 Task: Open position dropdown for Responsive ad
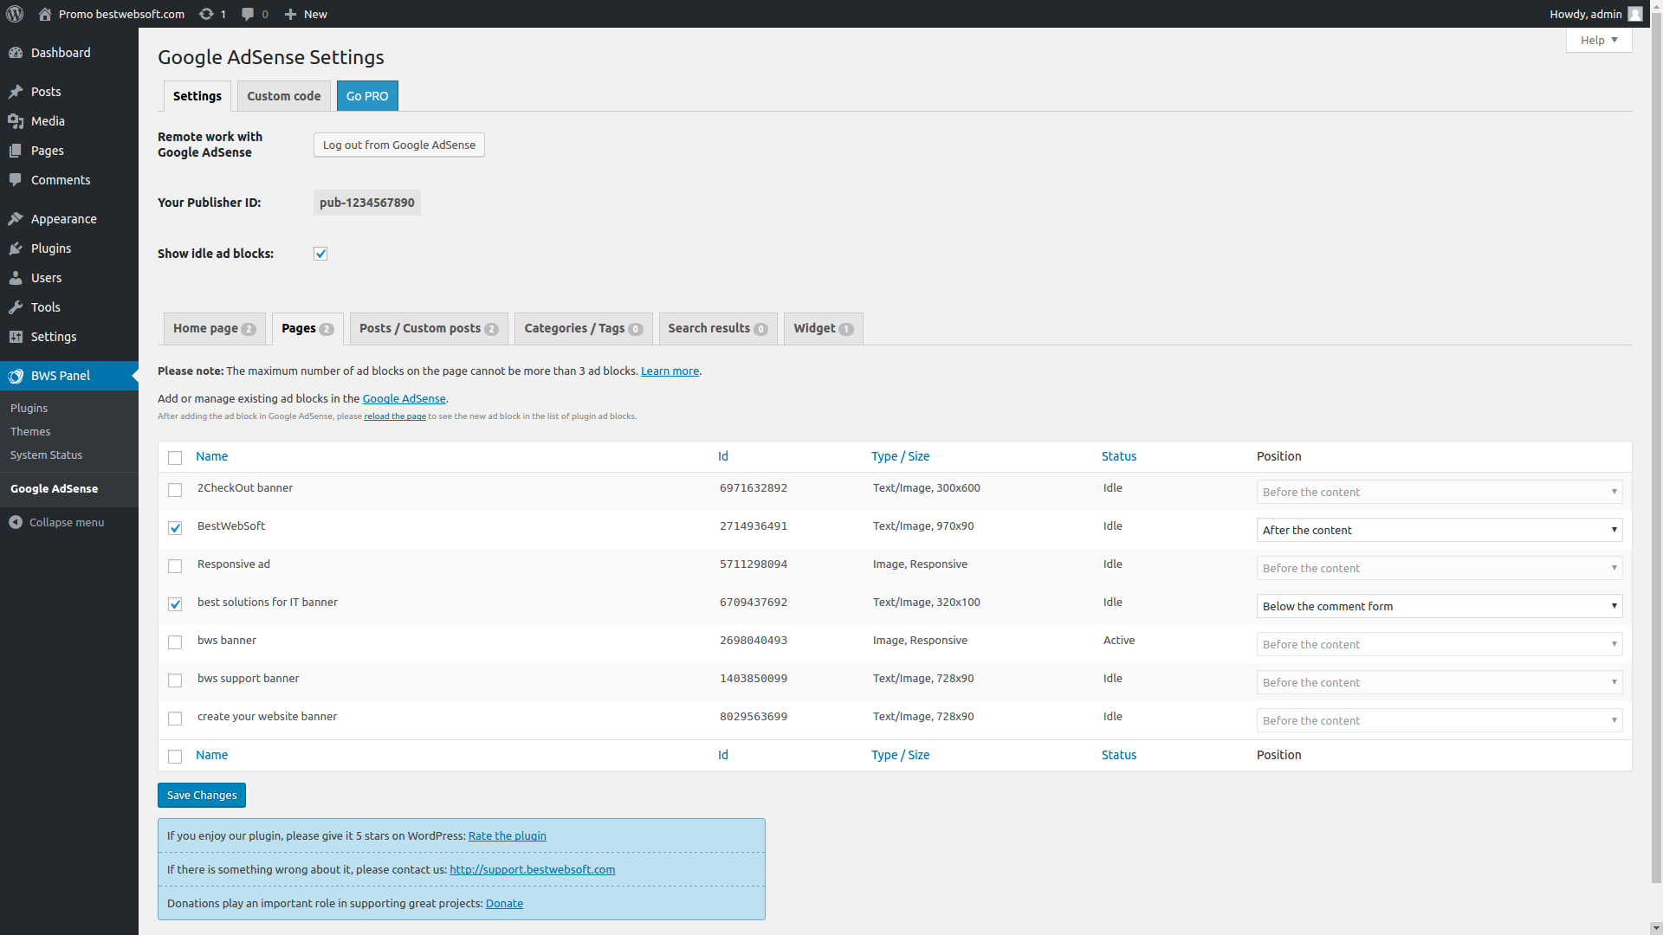pyautogui.click(x=1439, y=568)
